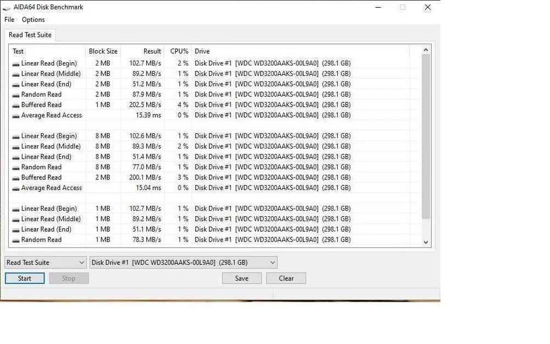Click disk icon of Linear Read (Middle) 8 MB row
Screen dimensions: 550x344
coord(16,147)
